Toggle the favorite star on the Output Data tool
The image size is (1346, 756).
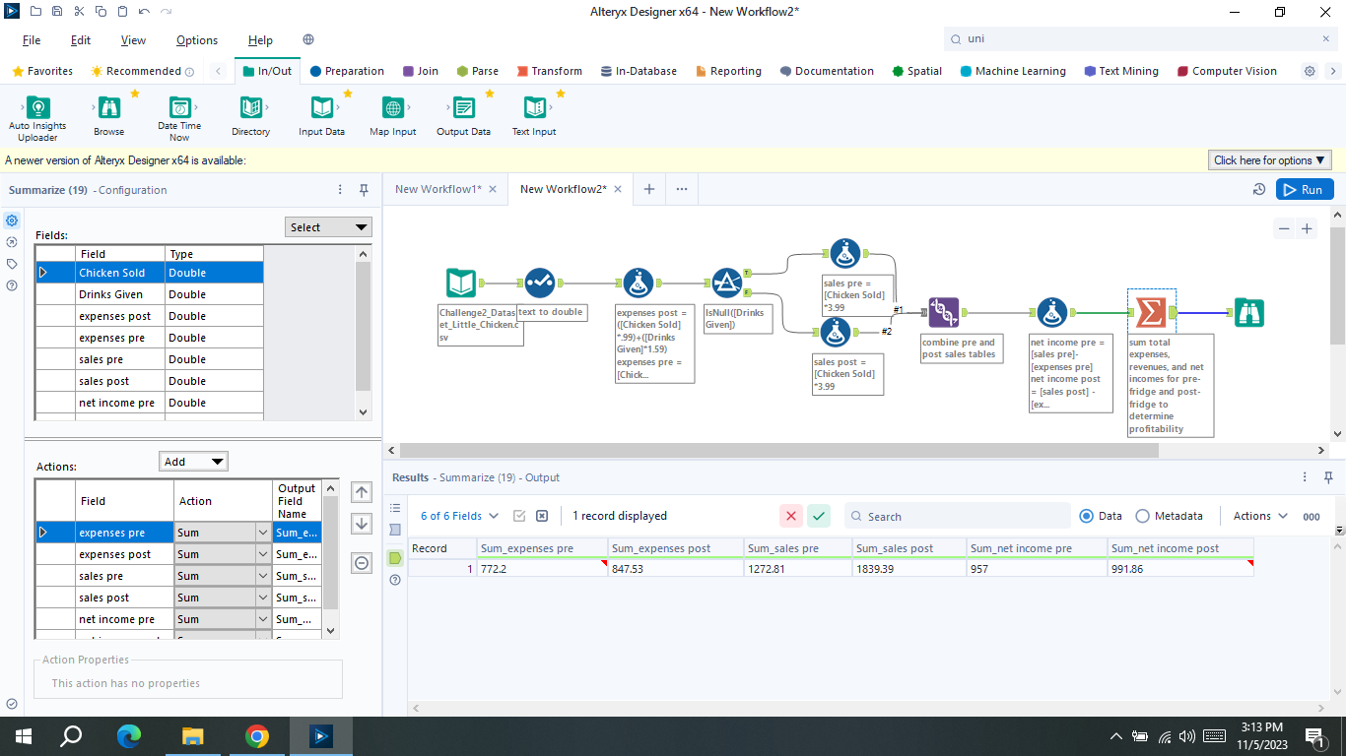click(x=490, y=94)
